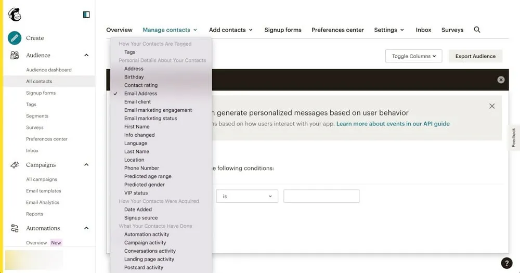Close the events info notice

pos(492,106)
